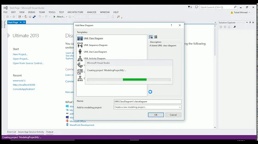Switch templates to list view
258x144 pixels.
156,37
